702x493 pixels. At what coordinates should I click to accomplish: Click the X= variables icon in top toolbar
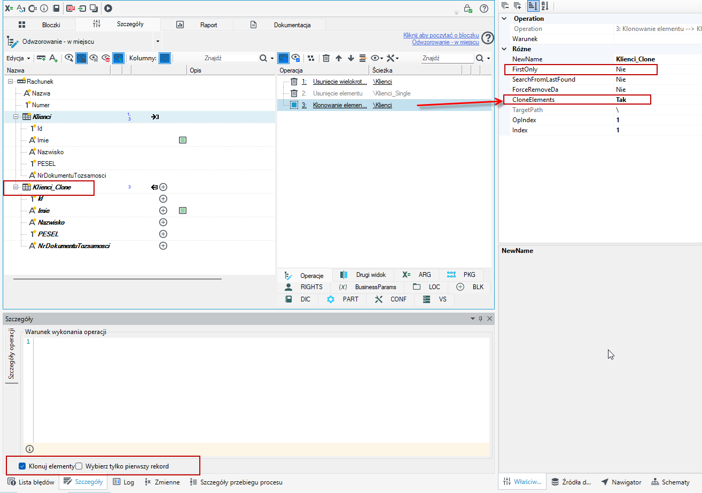9,8
